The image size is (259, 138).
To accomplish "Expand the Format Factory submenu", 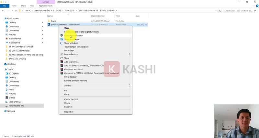I will [129, 54].
